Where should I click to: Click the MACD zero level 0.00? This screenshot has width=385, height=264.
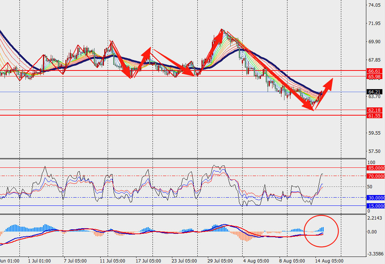tap(372, 232)
